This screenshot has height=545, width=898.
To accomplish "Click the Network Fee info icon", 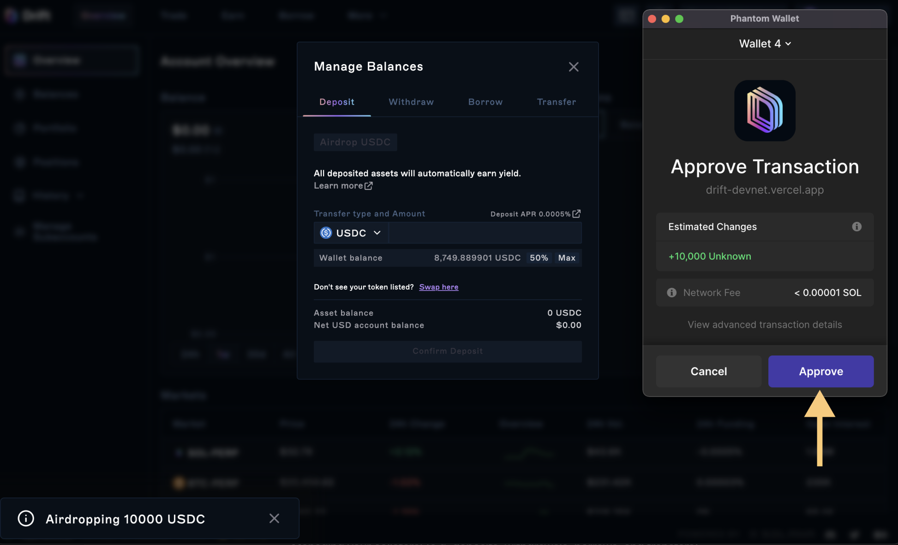I will [x=671, y=292].
